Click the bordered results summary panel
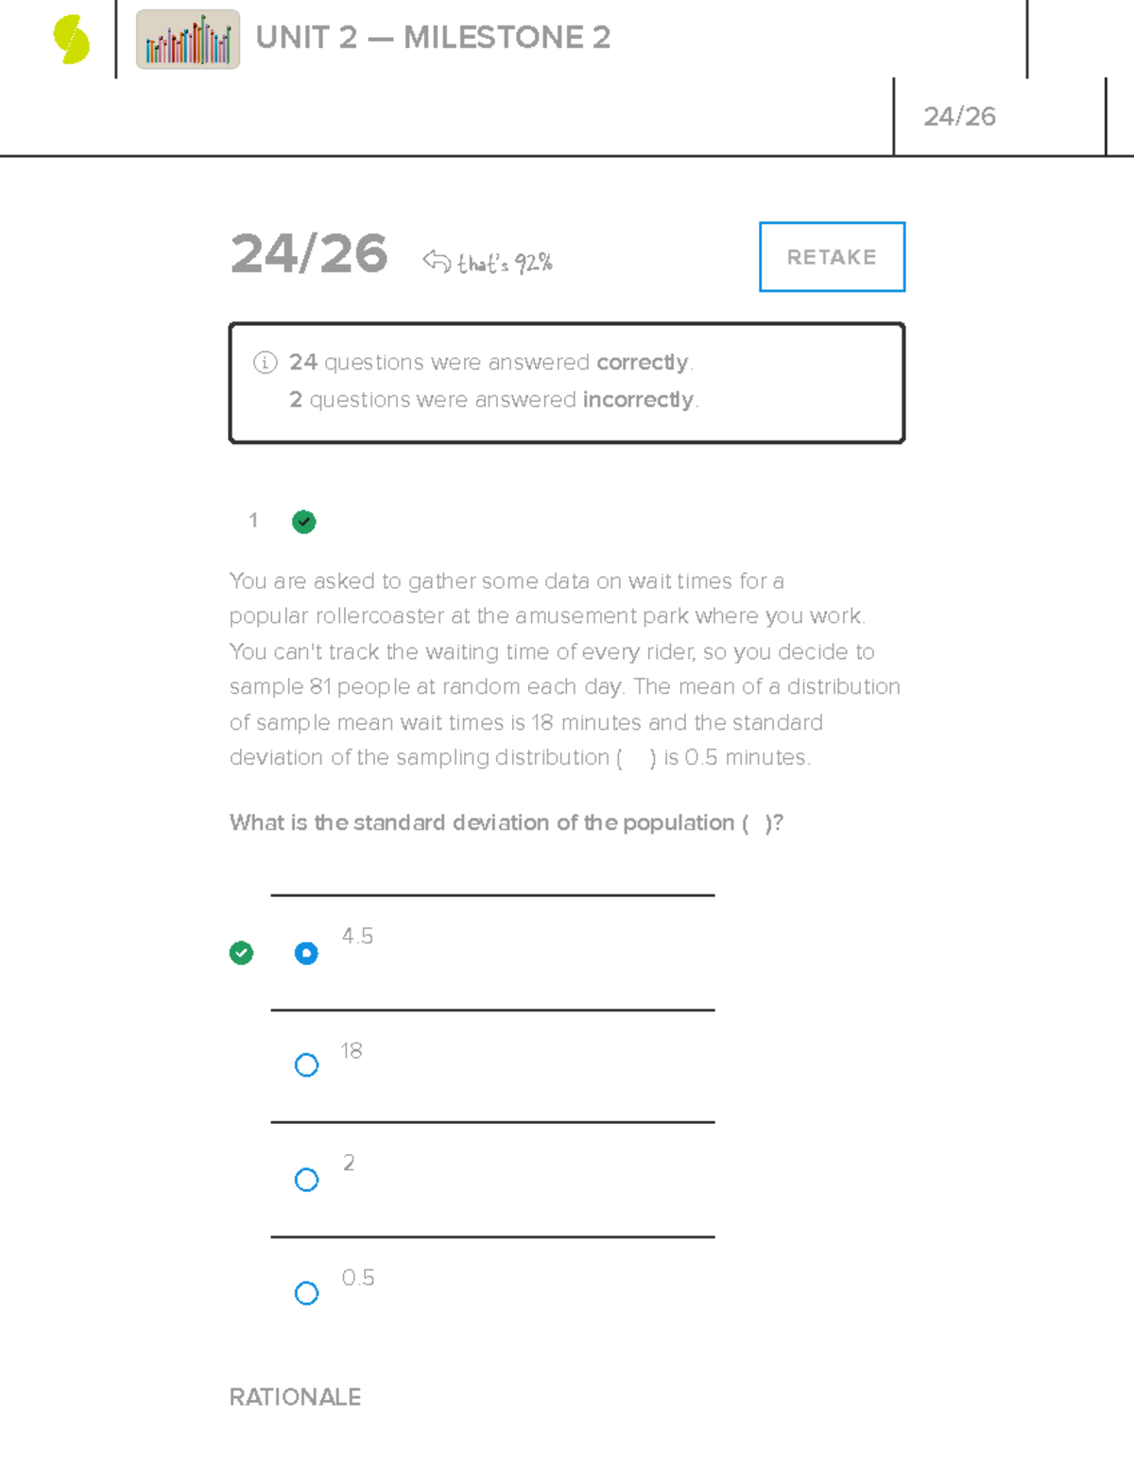This screenshot has height=1468, width=1134. (x=565, y=381)
